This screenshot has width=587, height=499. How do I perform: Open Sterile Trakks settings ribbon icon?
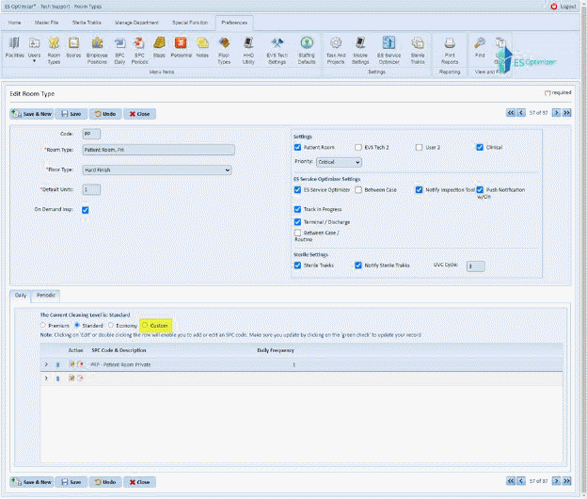coord(418,51)
